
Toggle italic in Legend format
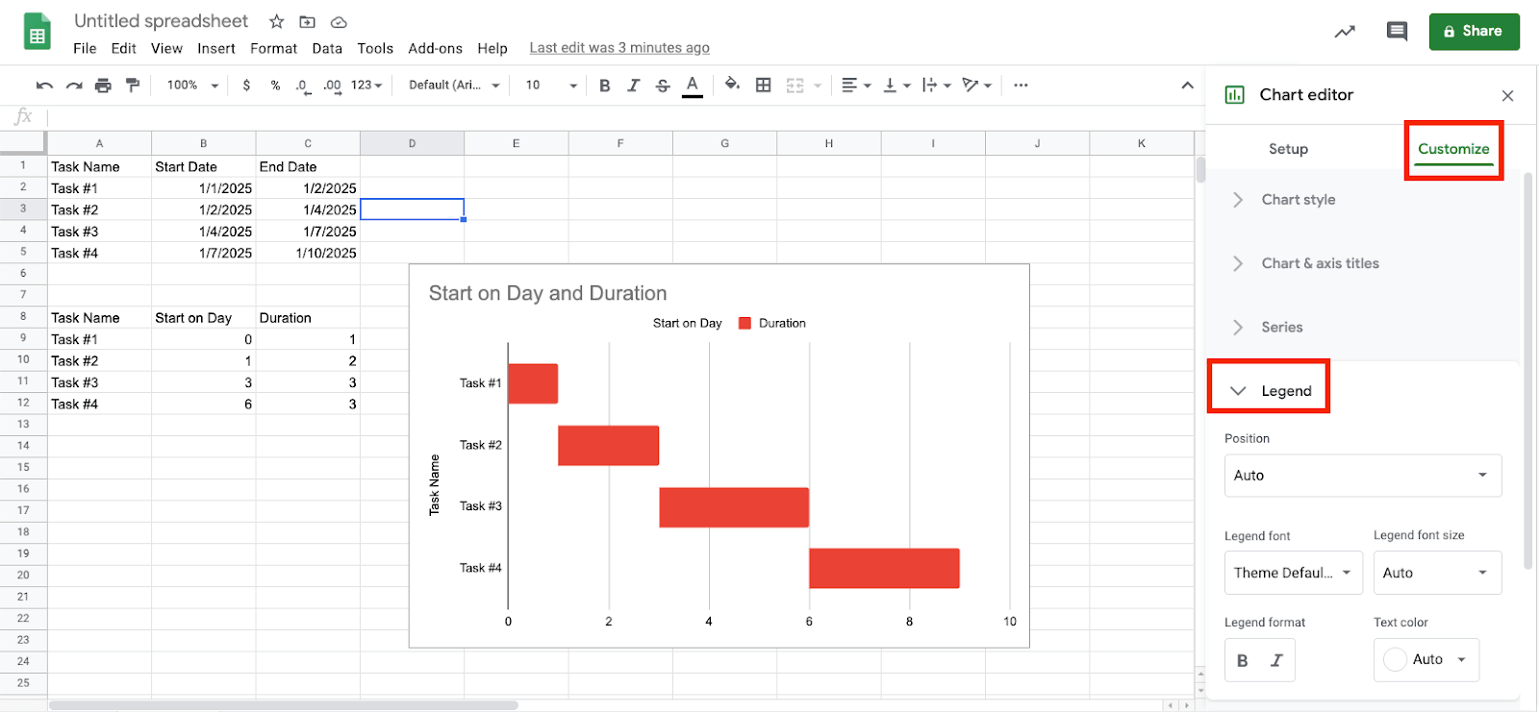(x=1276, y=660)
